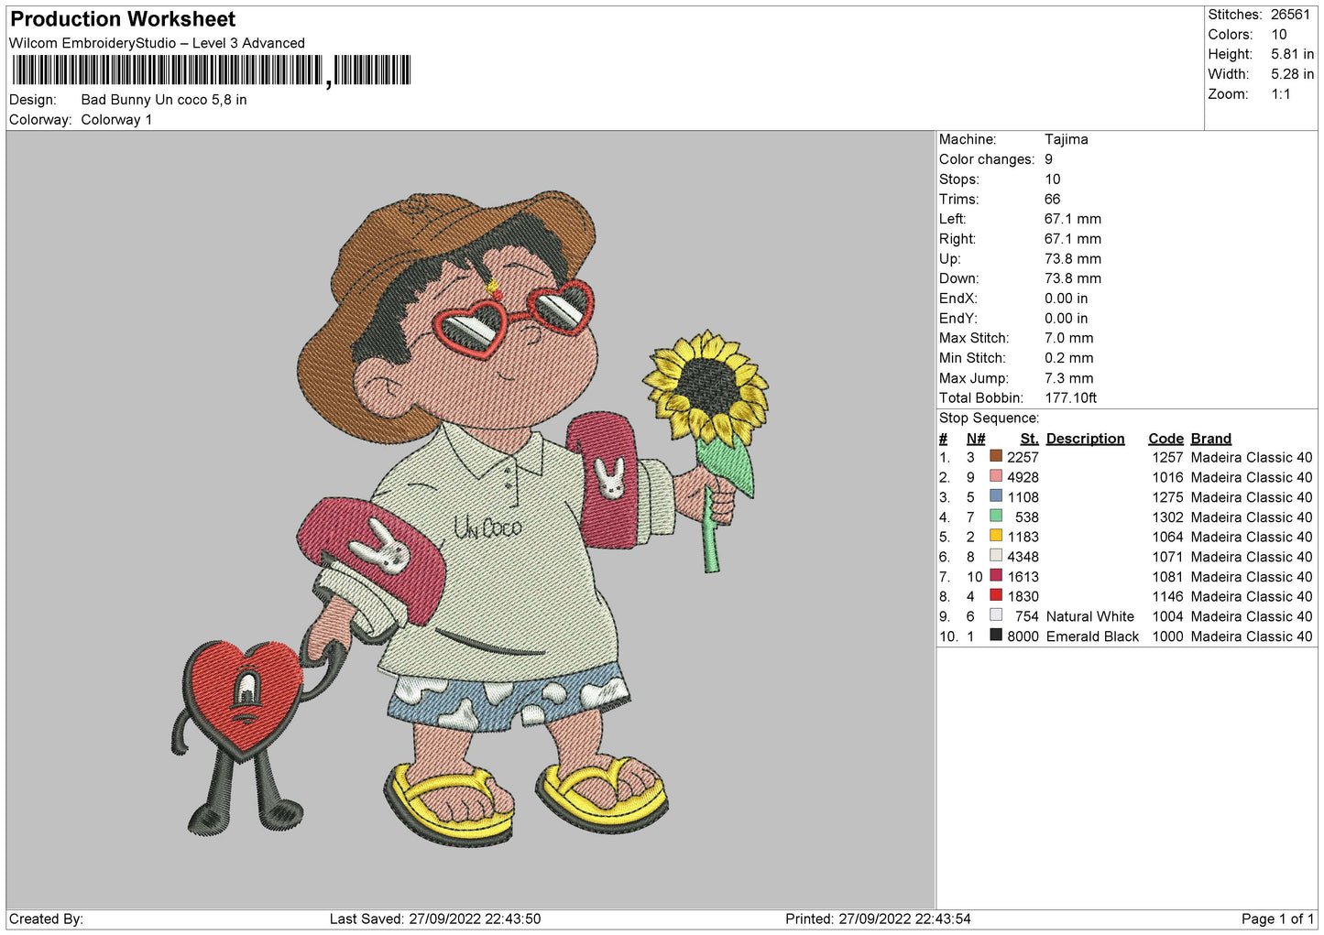The width and height of the screenshot is (1324, 935).
Task: Click thread code 1004
Action: click(1168, 616)
